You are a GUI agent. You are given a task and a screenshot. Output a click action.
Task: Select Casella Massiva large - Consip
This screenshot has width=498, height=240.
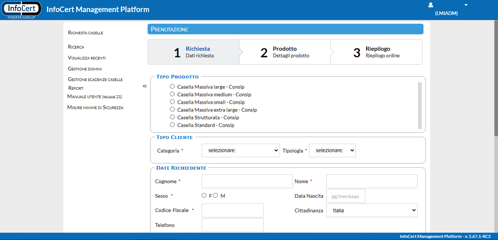tap(172, 87)
